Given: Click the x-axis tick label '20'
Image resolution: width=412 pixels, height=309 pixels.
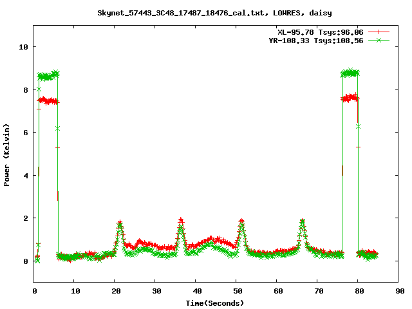Looking at the screenshot, I should 116,291.
